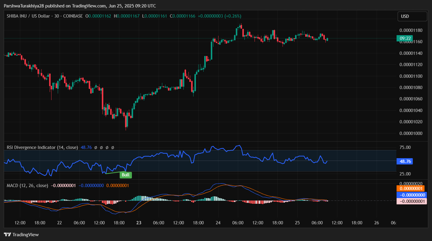Open the USD currency selector
The image size is (432, 241).
click(x=412, y=16)
